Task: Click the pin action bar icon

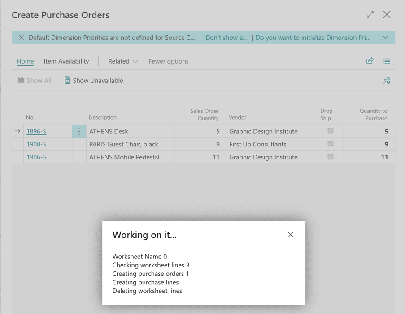Action: pyautogui.click(x=387, y=81)
